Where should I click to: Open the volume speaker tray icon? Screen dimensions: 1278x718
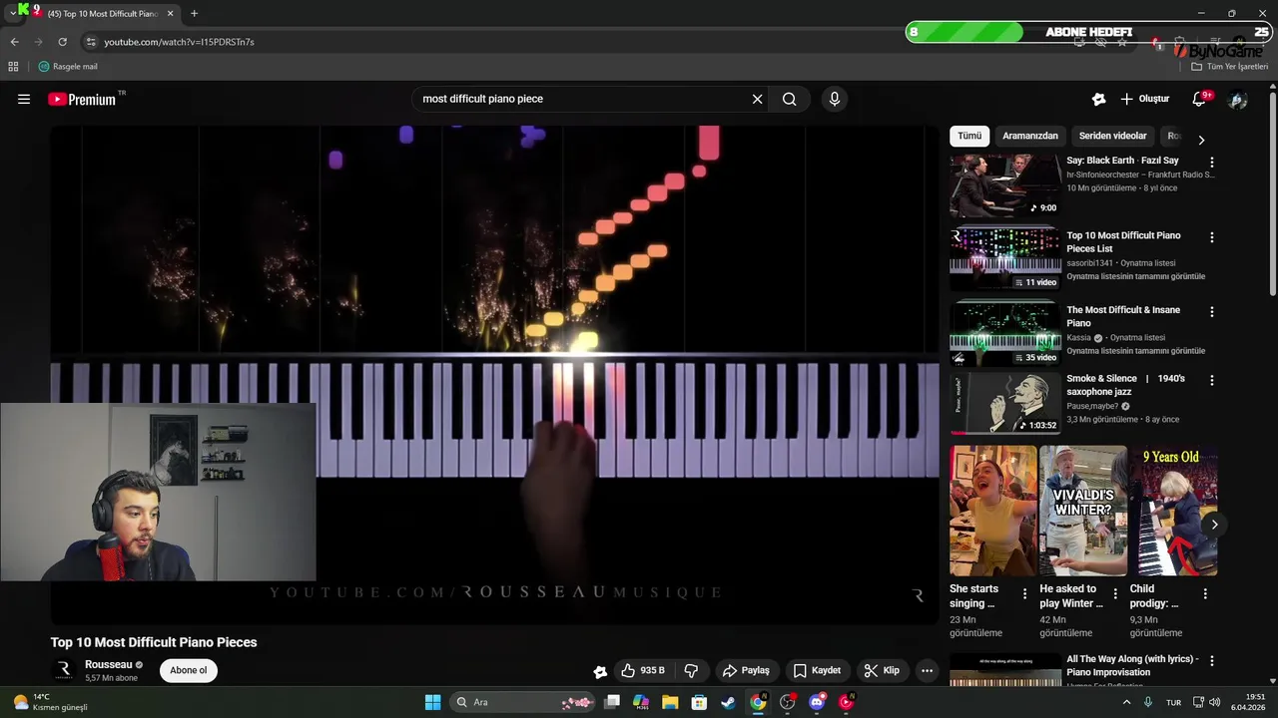point(1215,702)
